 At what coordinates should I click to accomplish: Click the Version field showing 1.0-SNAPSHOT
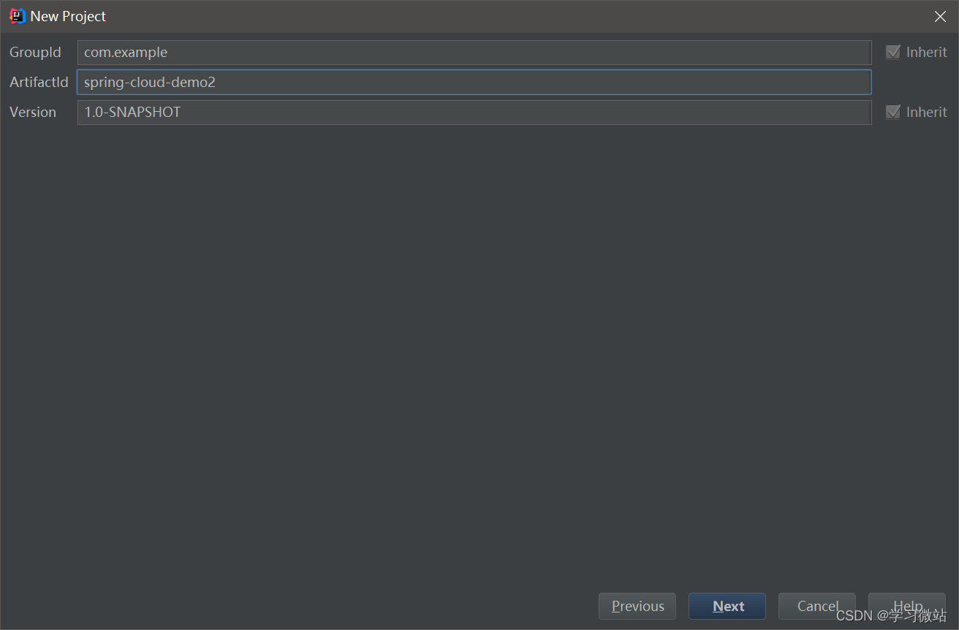[474, 113]
